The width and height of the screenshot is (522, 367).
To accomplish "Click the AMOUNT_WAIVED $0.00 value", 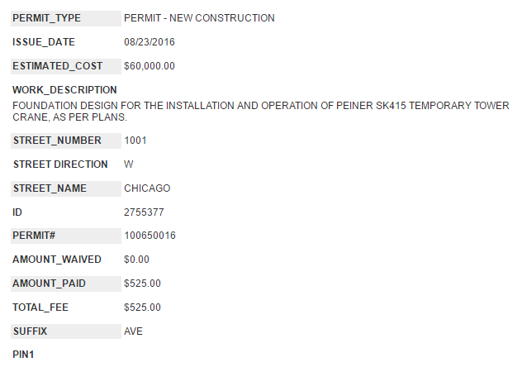I will tap(136, 260).
